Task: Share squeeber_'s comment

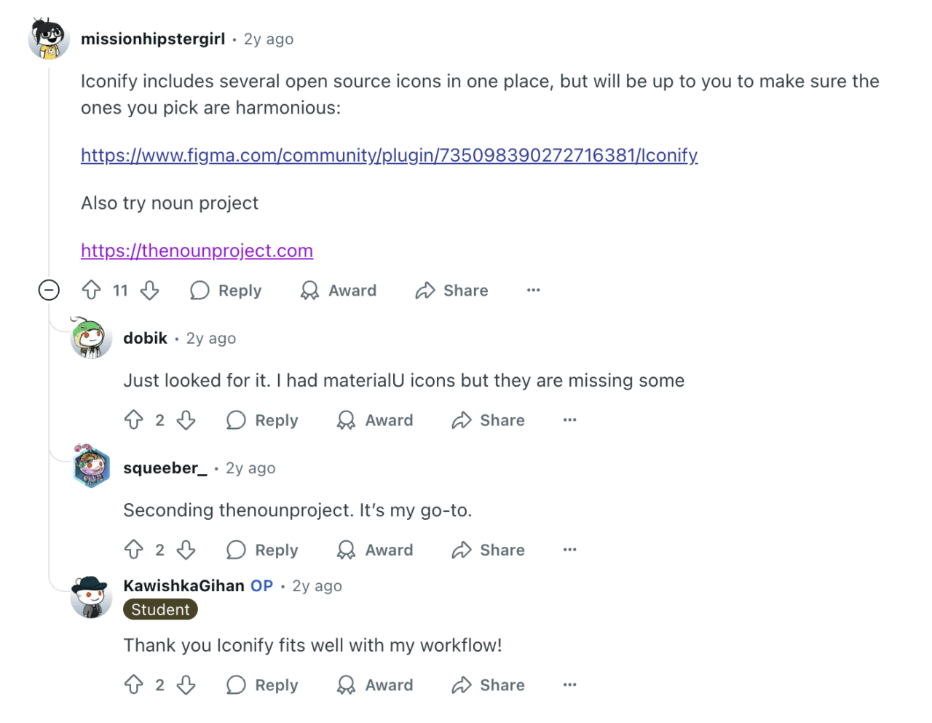Action: (x=488, y=550)
